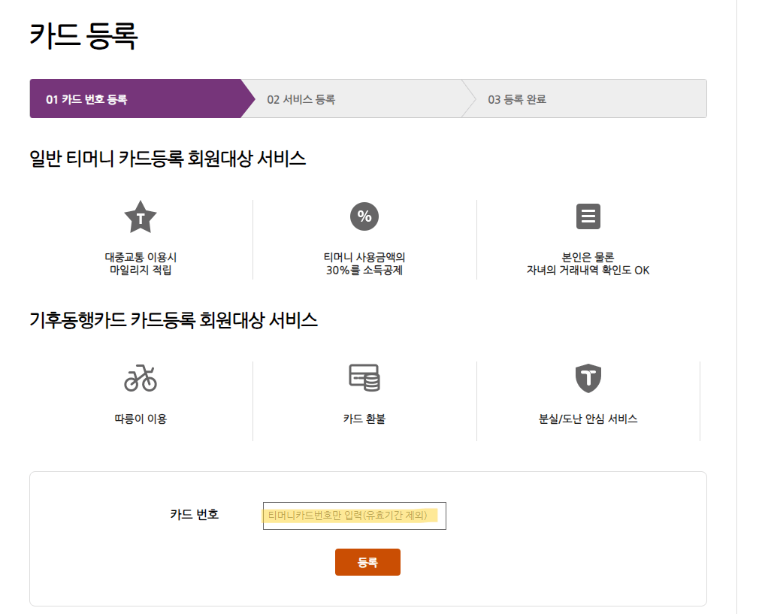Click the card refund coins icon
Screen dimensions: 762x614
tap(364, 378)
